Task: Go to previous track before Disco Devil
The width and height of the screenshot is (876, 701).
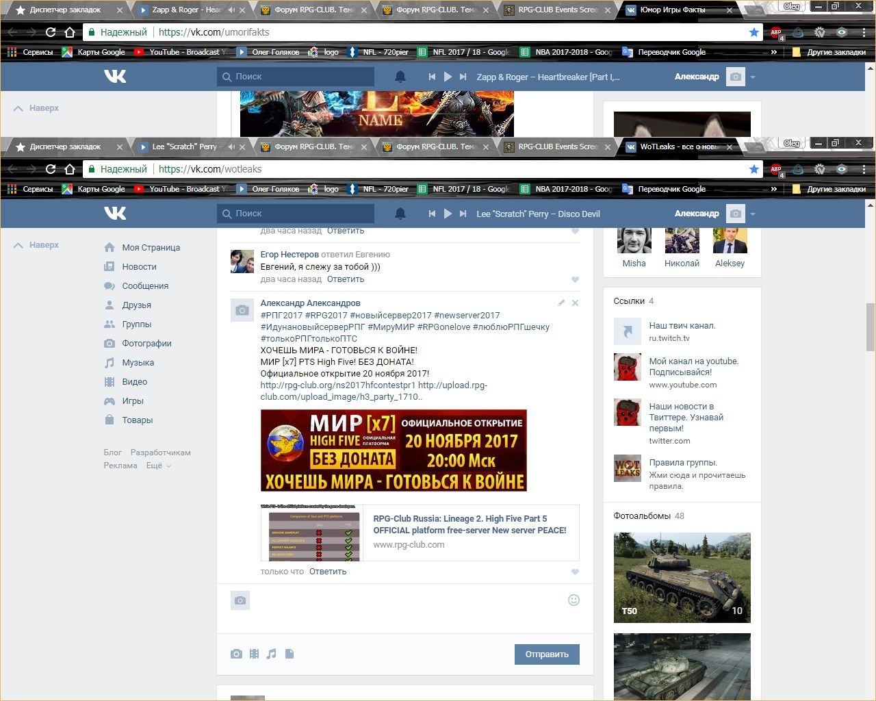Action: (432, 214)
